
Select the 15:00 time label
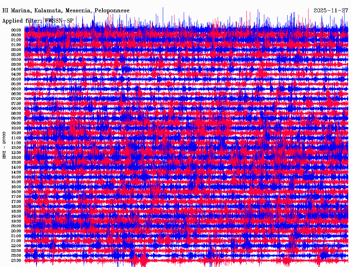click(x=16, y=177)
